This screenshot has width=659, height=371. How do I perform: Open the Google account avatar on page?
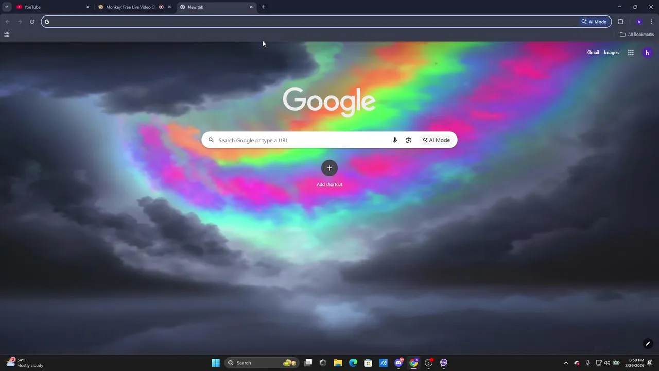click(x=647, y=53)
